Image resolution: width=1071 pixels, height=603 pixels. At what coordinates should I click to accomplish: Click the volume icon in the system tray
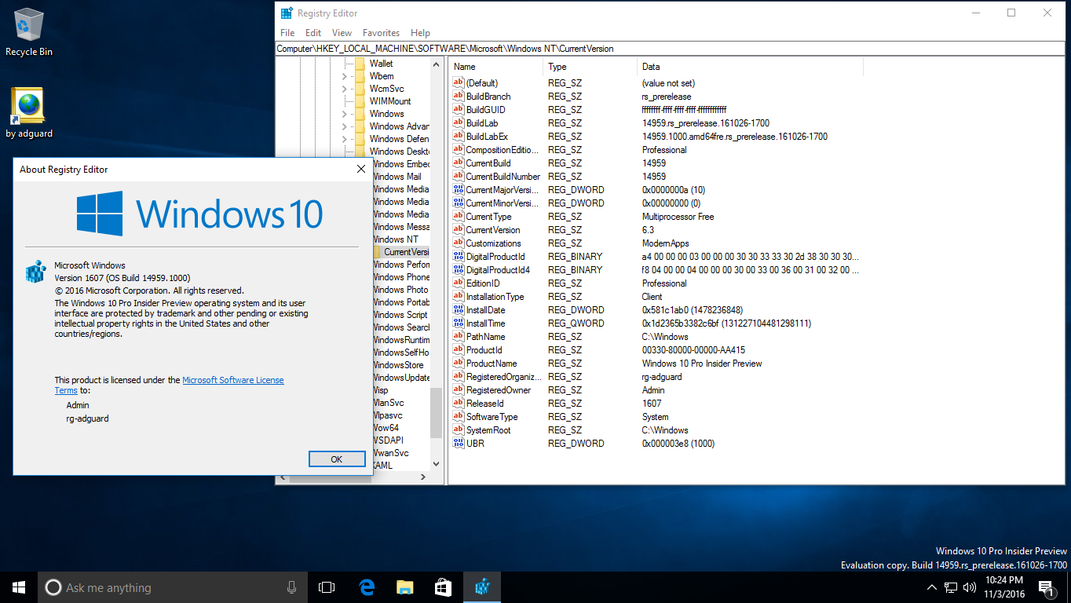click(970, 587)
